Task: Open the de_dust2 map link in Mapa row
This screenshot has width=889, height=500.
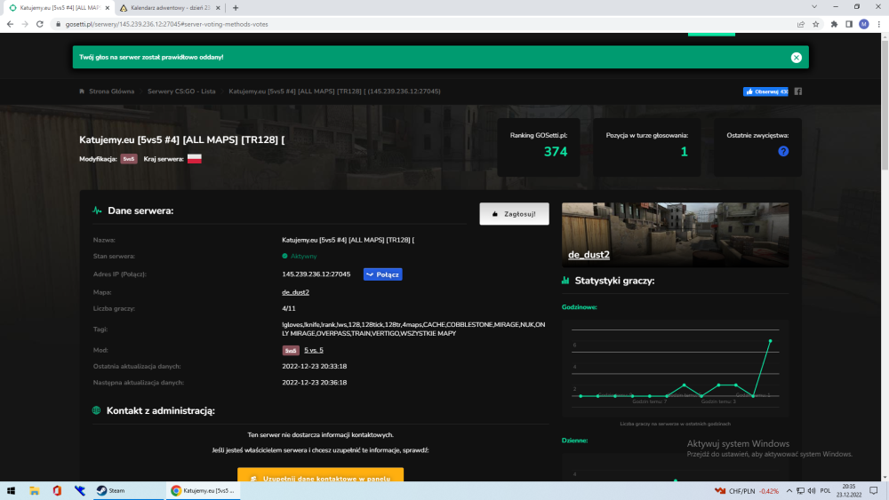Action: click(295, 292)
